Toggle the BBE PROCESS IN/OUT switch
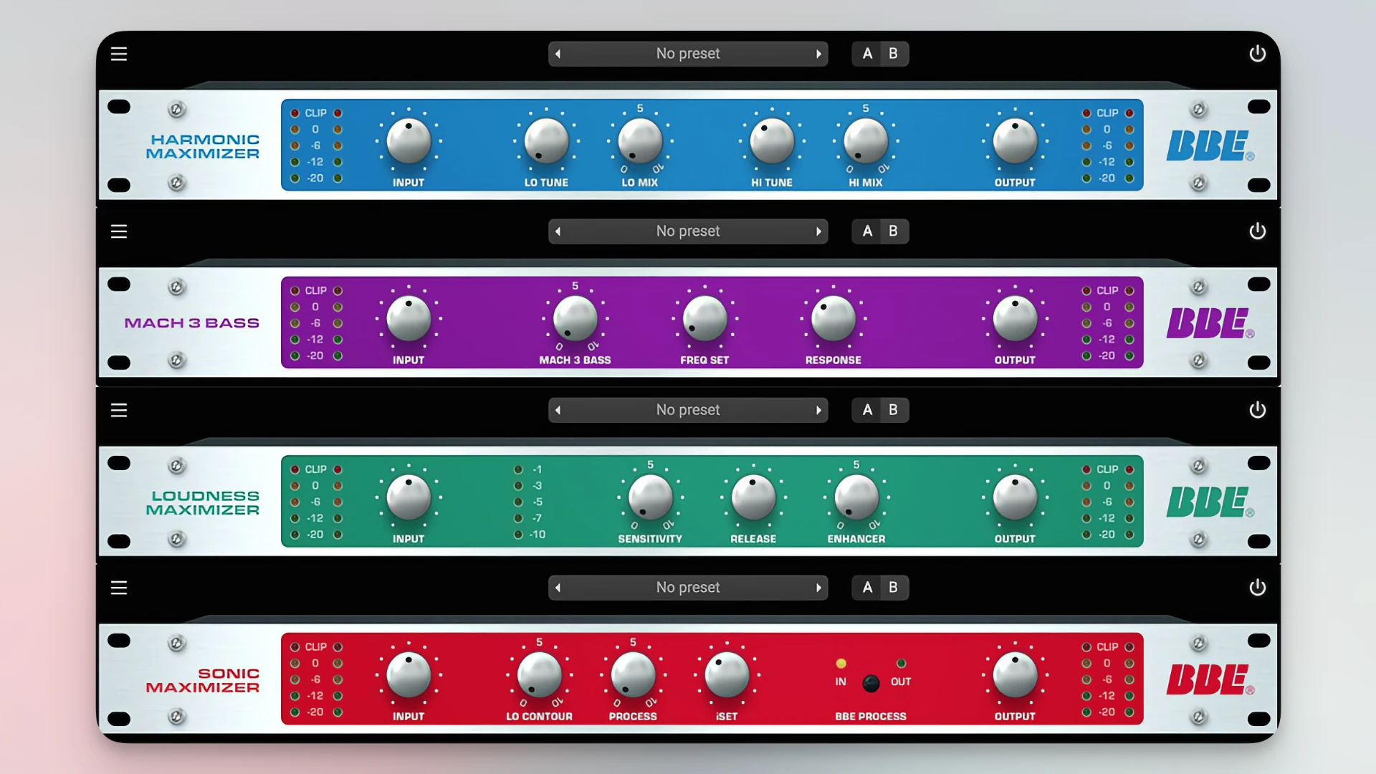1376x774 pixels. tap(871, 684)
